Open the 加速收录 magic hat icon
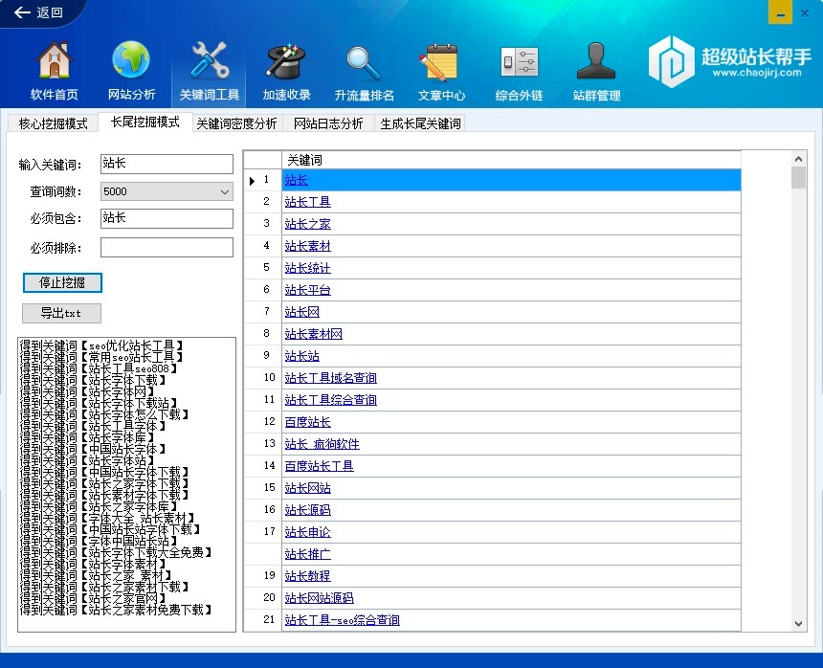Viewport: 823px width, 668px height. pos(286,62)
